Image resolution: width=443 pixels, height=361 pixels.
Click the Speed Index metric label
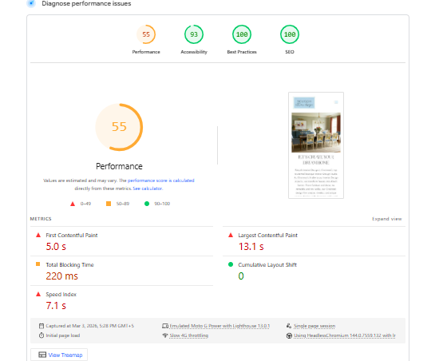(x=61, y=294)
